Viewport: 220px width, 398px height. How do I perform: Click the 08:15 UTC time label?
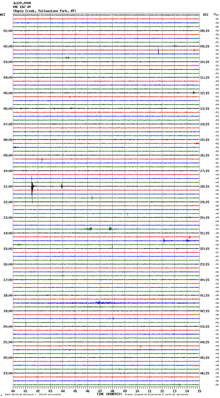[x=205, y=31]
